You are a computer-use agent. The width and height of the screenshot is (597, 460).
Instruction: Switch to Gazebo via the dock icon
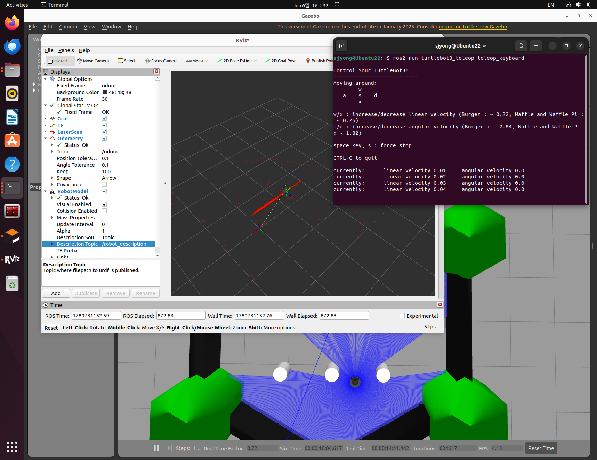pos(12,236)
